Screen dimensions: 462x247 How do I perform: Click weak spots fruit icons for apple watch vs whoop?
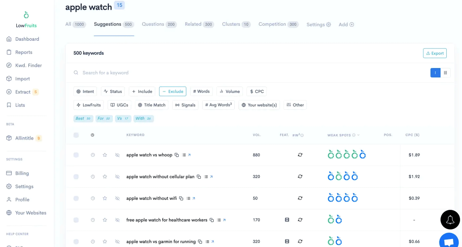coord(346,154)
